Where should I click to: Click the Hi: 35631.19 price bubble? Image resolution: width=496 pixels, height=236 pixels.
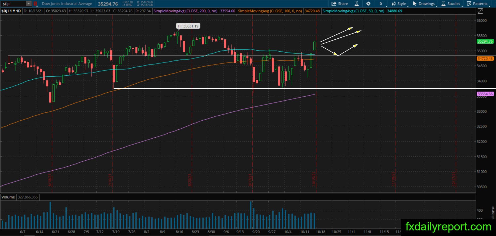188,26
